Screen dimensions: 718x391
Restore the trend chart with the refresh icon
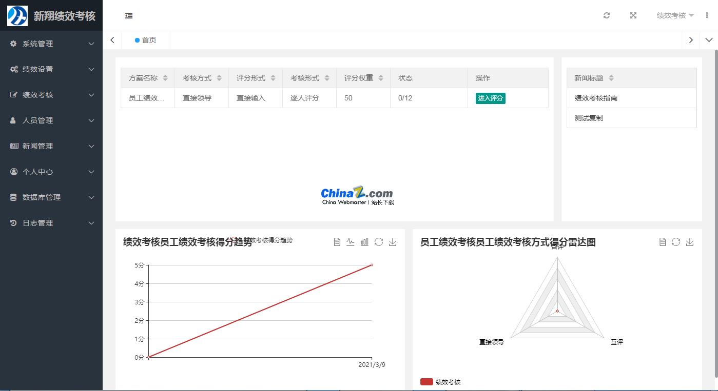[x=379, y=242]
